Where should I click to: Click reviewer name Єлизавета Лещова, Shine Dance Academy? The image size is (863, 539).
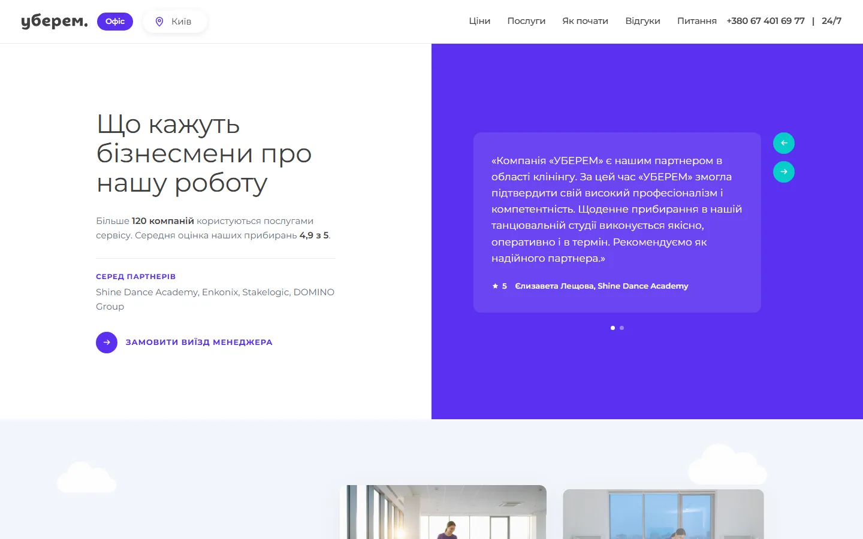[602, 286]
